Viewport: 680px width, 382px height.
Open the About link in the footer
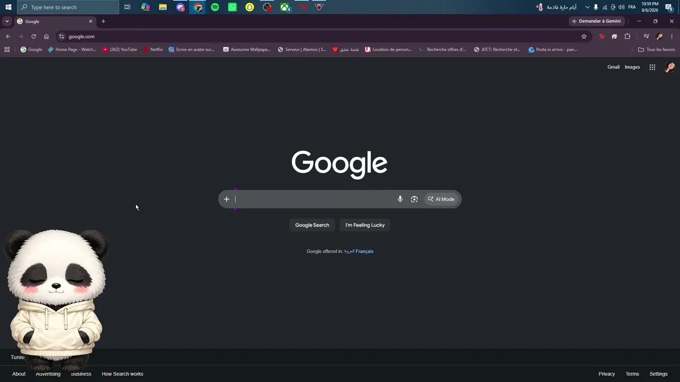19,374
